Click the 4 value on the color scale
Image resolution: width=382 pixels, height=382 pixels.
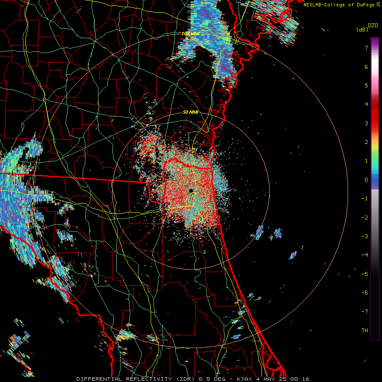click(x=366, y=104)
